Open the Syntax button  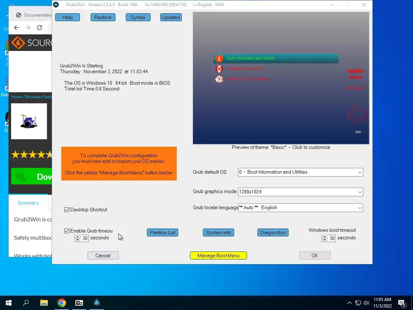coord(138,17)
